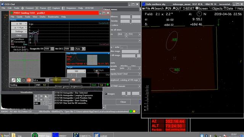Click the bullseye icon in Visualisation panel
Screen dimensions: 244x137
point(46,100)
